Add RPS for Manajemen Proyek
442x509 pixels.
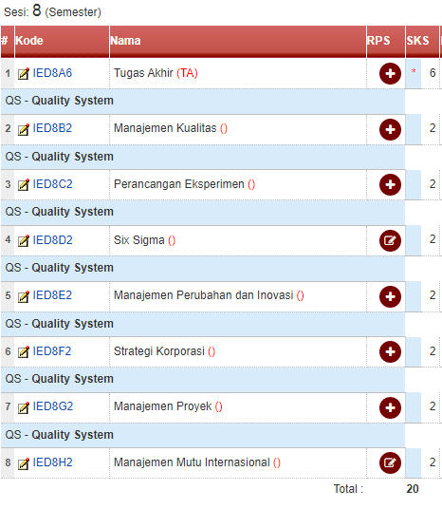coord(390,407)
